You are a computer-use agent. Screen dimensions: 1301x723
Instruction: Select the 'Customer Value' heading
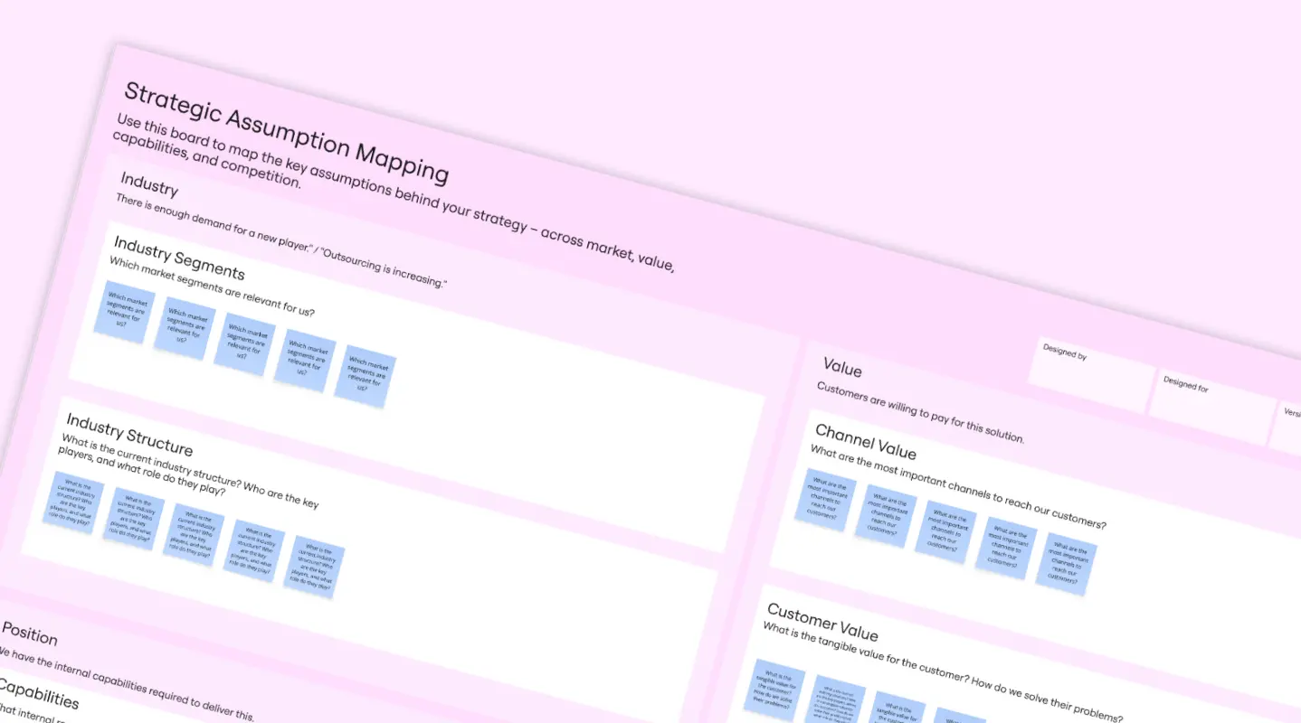pos(822,622)
